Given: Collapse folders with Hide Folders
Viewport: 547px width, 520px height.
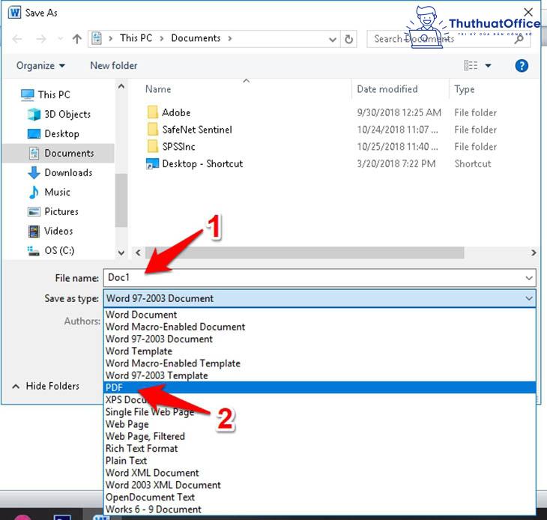Looking at the screenshot, I should [46, 386].
